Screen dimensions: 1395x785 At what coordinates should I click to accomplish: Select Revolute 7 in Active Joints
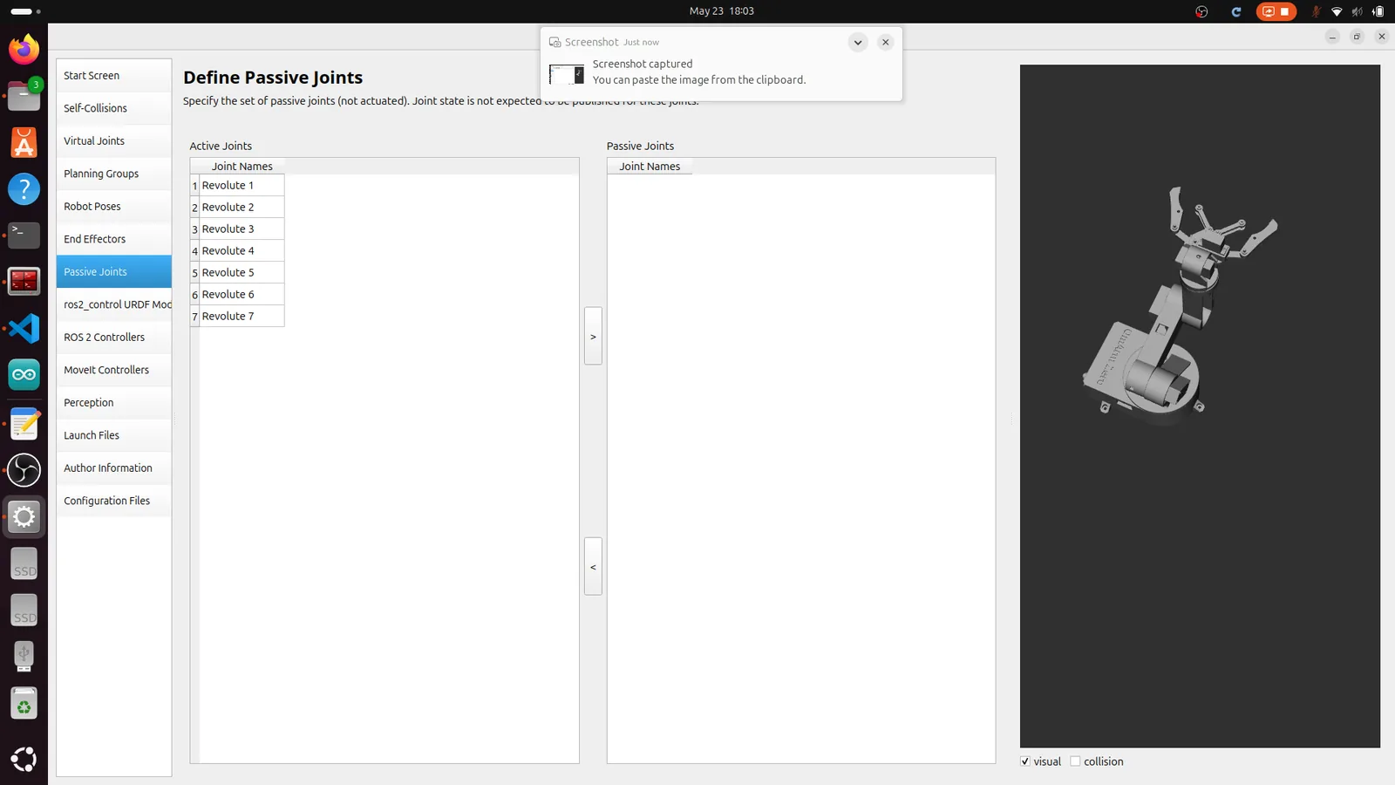(242, 316)
